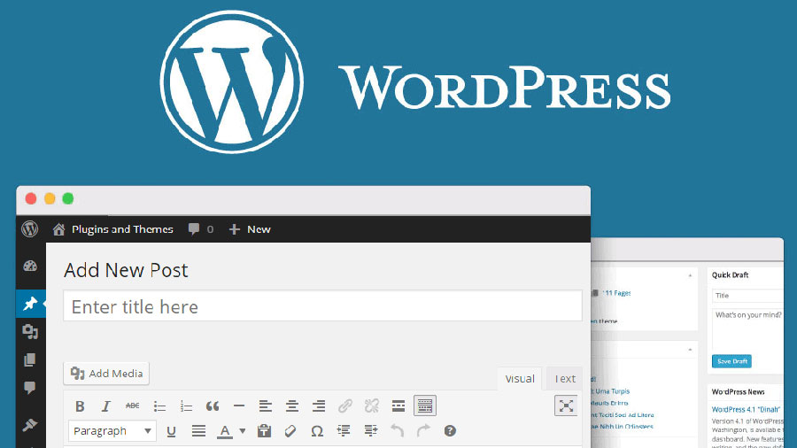Image resolution: width=797 pixels, height=448 pixels.
Task: Click the paste as text icon
Action: [264, 431]
